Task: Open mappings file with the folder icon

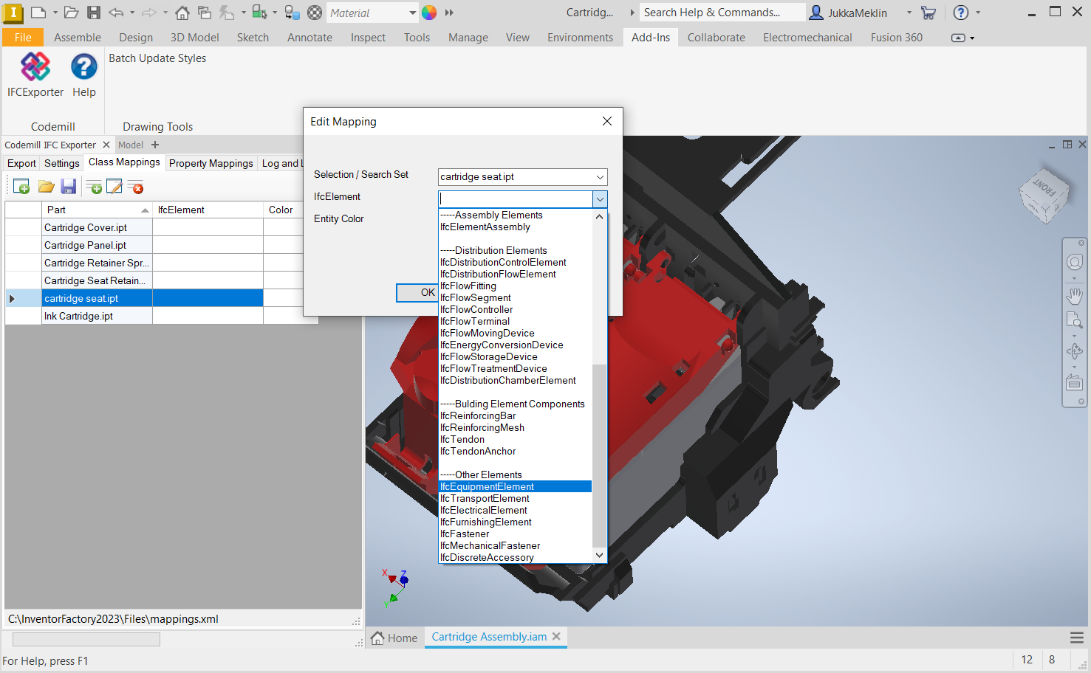Action: (x=46, y=187)
